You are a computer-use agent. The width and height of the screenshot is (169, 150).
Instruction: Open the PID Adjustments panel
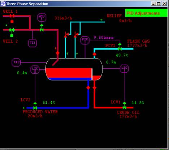click(x=146, y=13)
